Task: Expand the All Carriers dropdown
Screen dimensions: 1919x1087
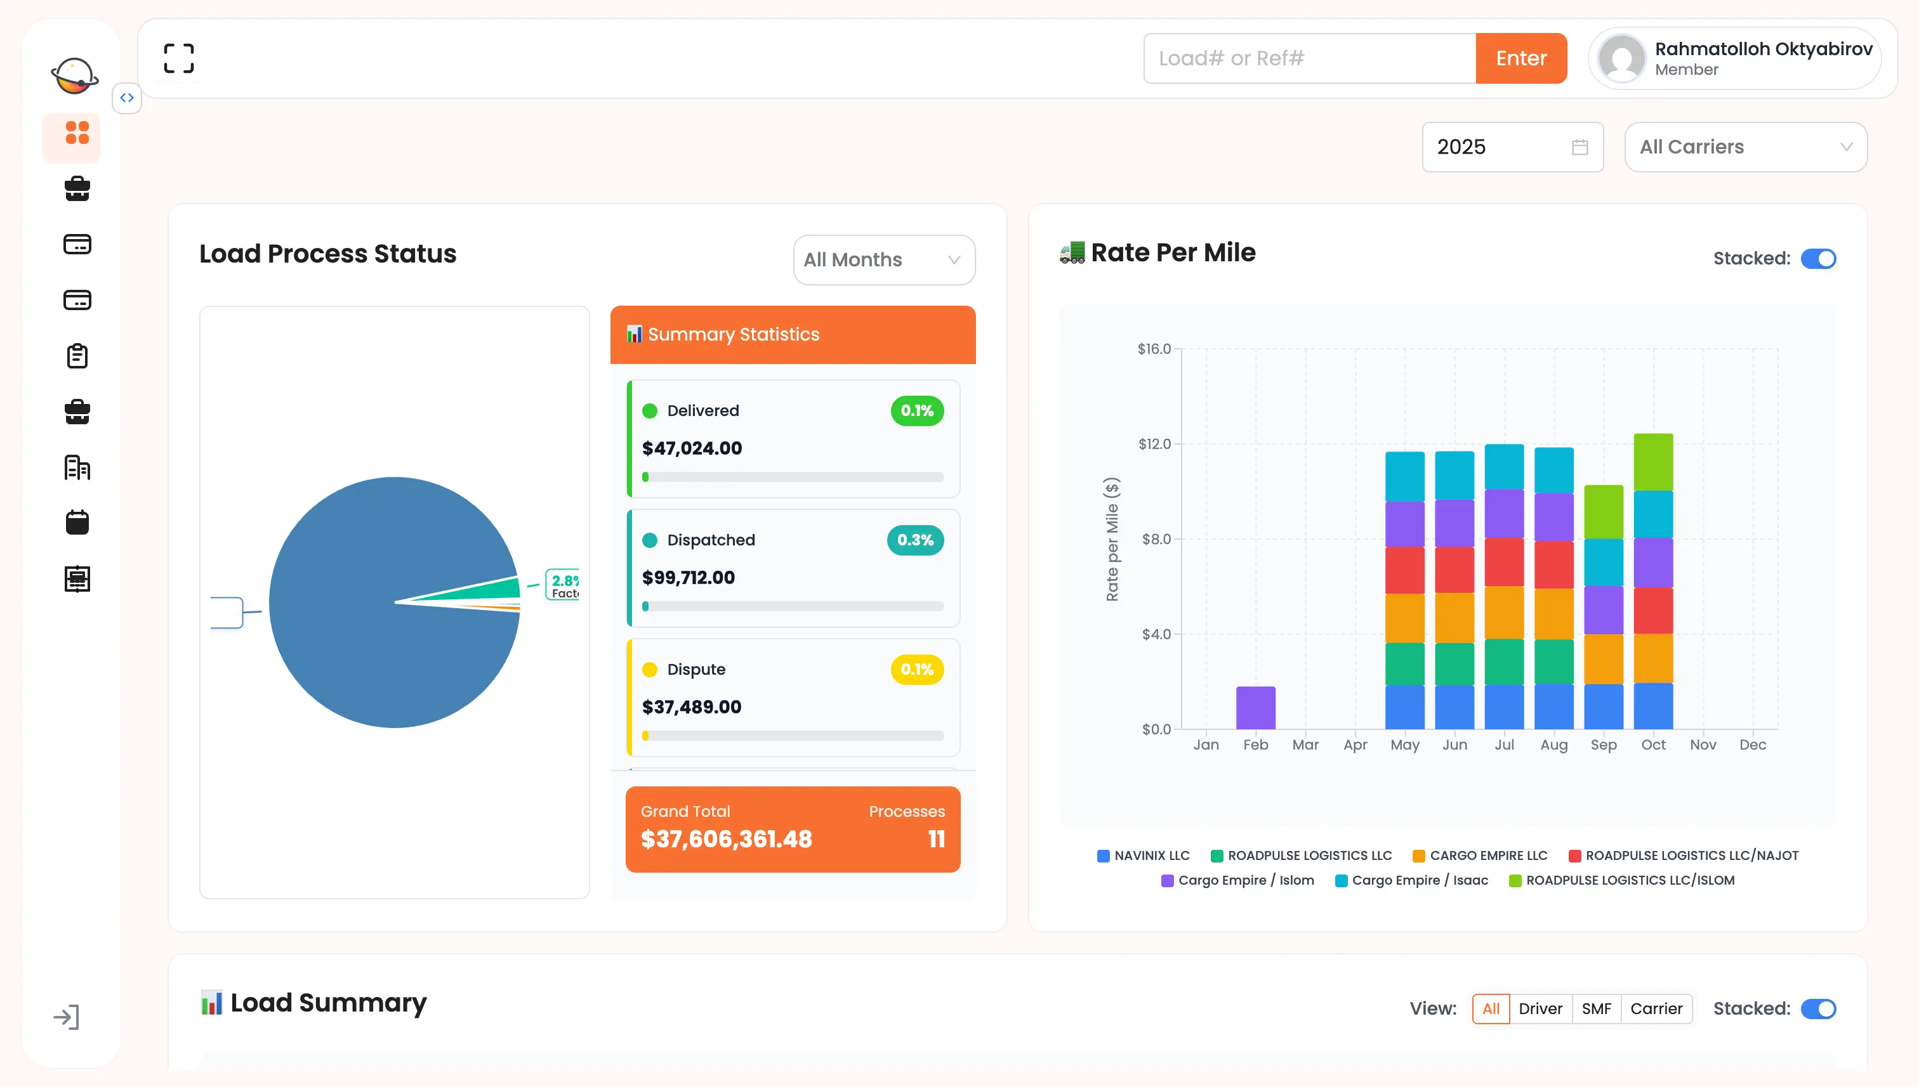Action: (1746, 146)
